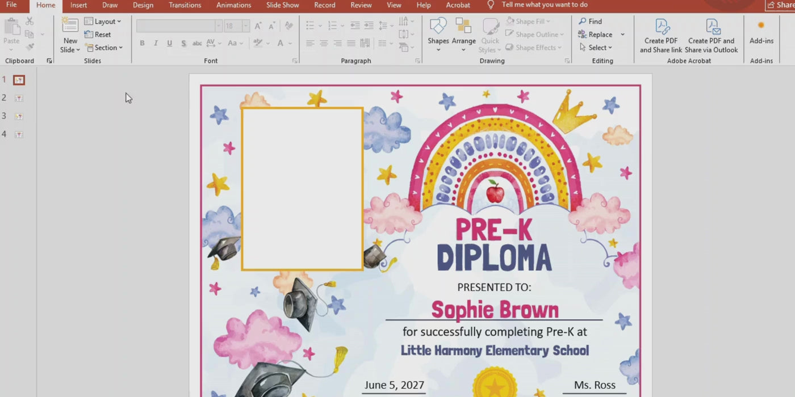Open the Shapes gallery
The image size is (795, 397).
pyautogui.click(x=438, y=27)
